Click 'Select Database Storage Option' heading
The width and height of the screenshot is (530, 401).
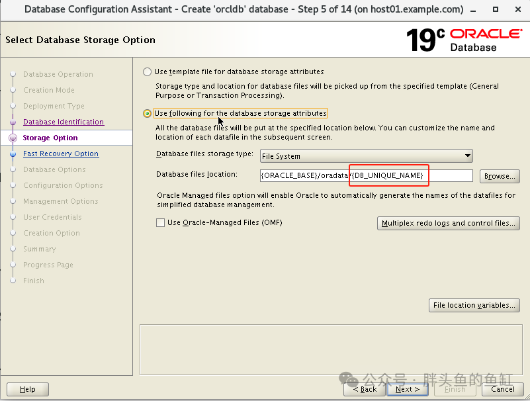coord(81,40)
